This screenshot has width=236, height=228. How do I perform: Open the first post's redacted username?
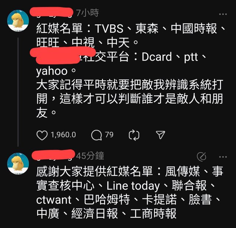pyautogui.click(x=52, y=12)
